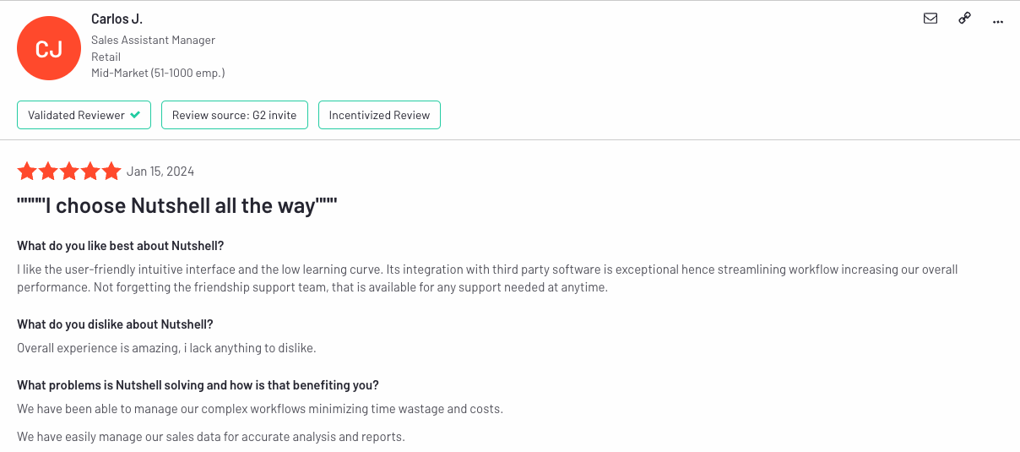Screen dimensions: 1020x452
Task: Click the "What problems is Nutshell solving" heading
Action: pyautogui.click(x=198, y=385)
